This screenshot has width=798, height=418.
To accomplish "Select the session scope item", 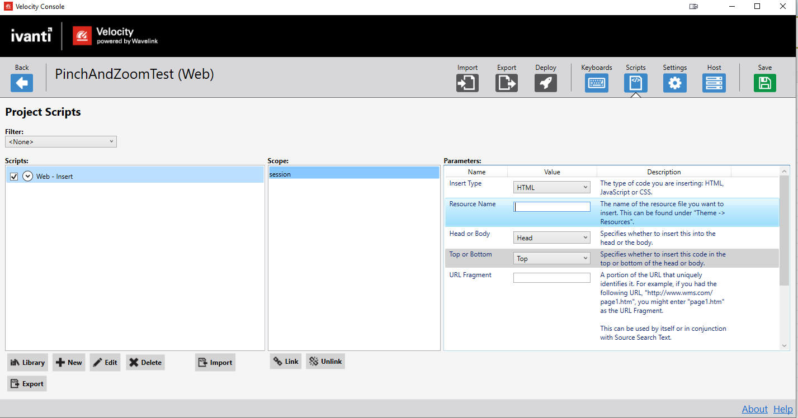I will pyautogui.click(x=353, y=174).
